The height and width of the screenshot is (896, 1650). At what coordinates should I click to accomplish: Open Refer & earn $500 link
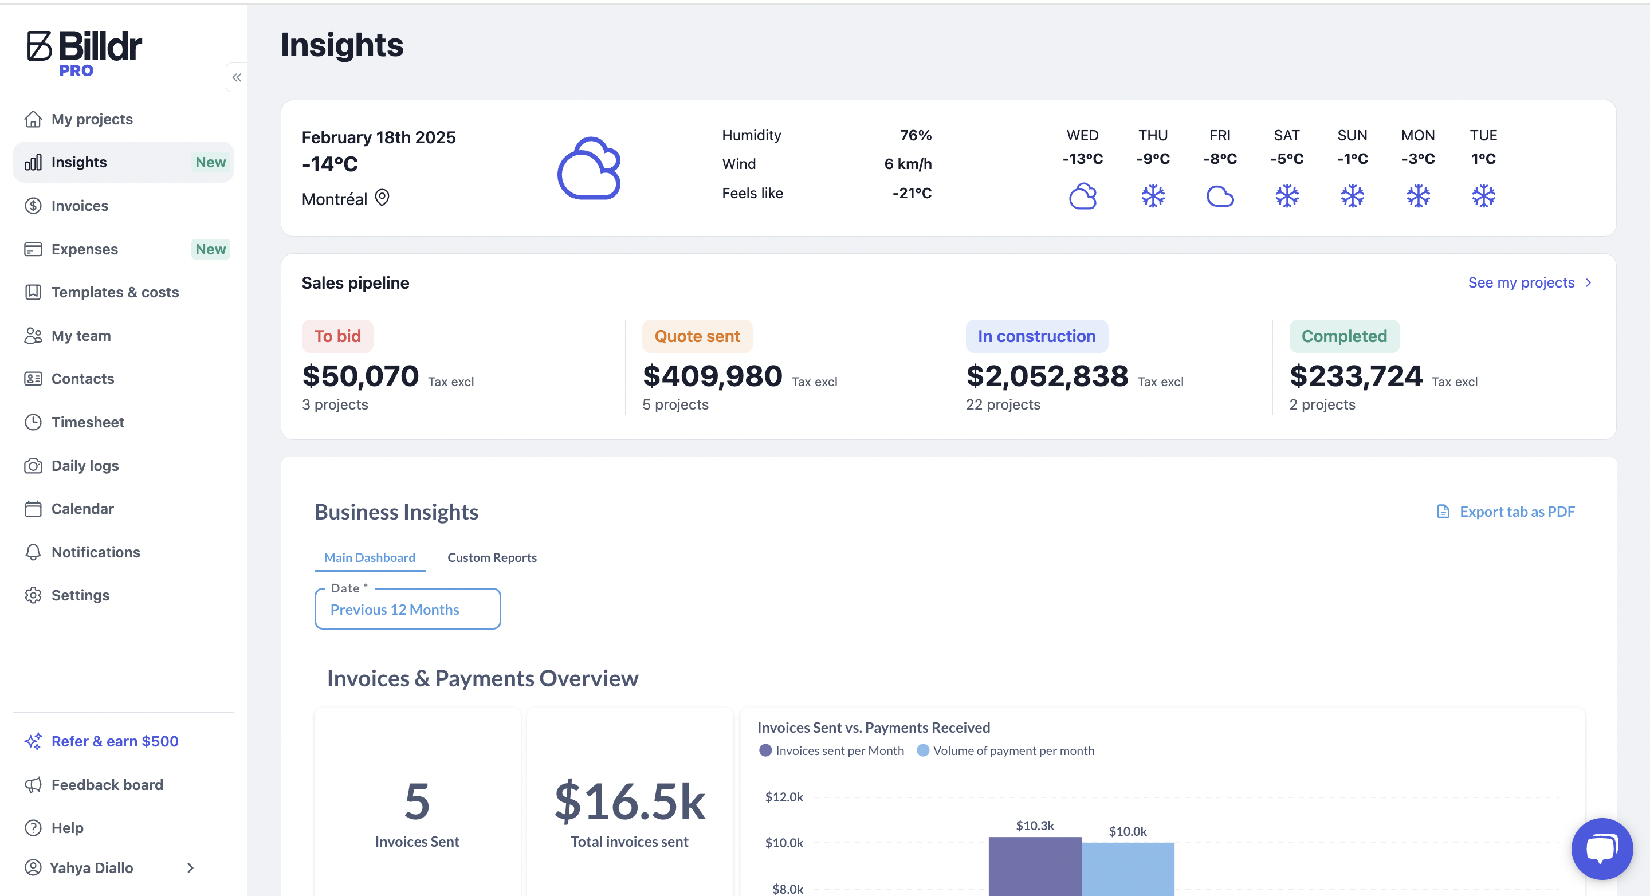pyautogui.click(x=115, y=741)
